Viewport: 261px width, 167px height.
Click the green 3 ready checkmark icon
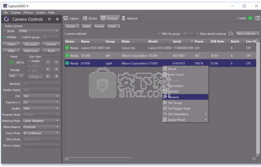(x=250, y=18)
